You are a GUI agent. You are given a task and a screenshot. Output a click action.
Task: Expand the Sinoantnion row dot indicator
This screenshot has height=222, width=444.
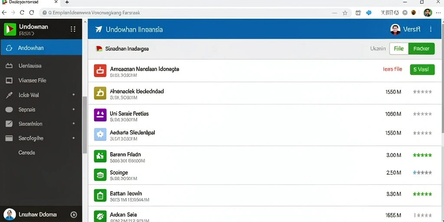point(74,124)
